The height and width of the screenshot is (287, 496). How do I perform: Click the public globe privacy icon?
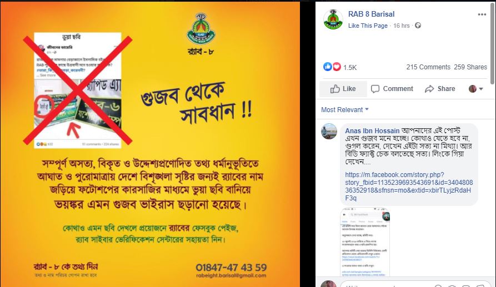coord(418,26)
